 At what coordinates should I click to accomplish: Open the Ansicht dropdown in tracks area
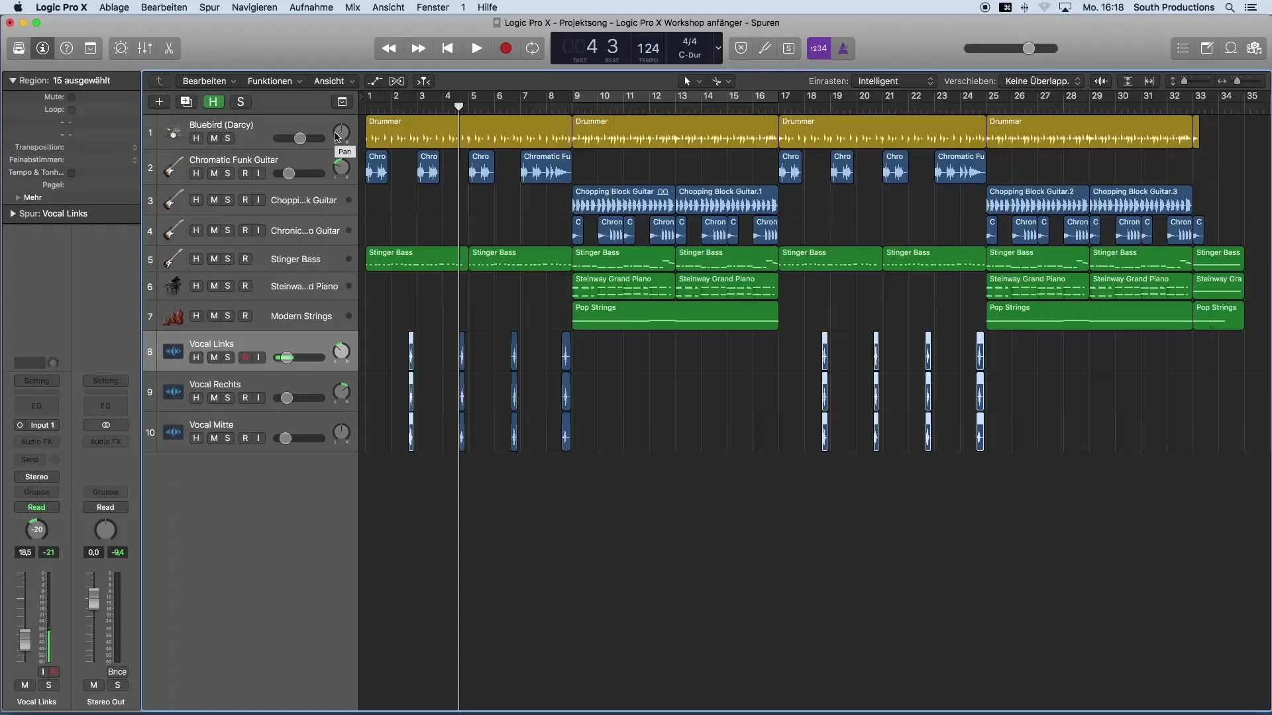(x=334, y=81)
